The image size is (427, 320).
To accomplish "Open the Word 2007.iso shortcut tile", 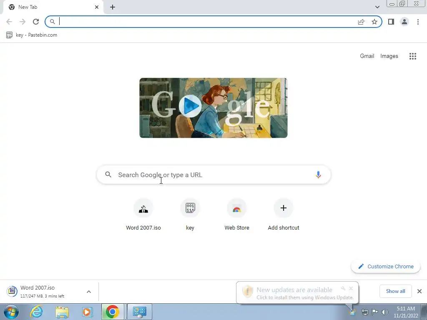I will click(x=143, y=215).
